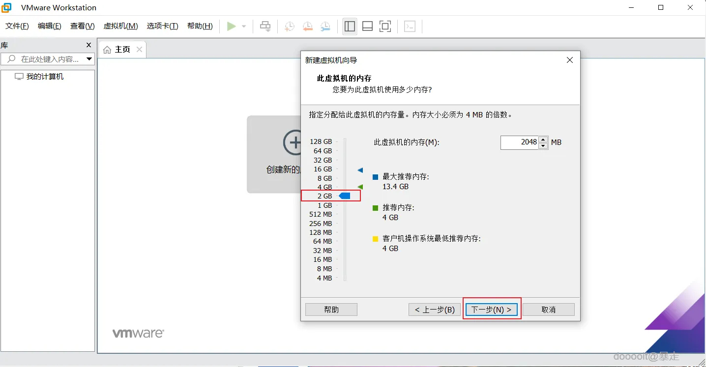Toggle the library panel view icon
The image size is (706, 367).
point(350,26)
